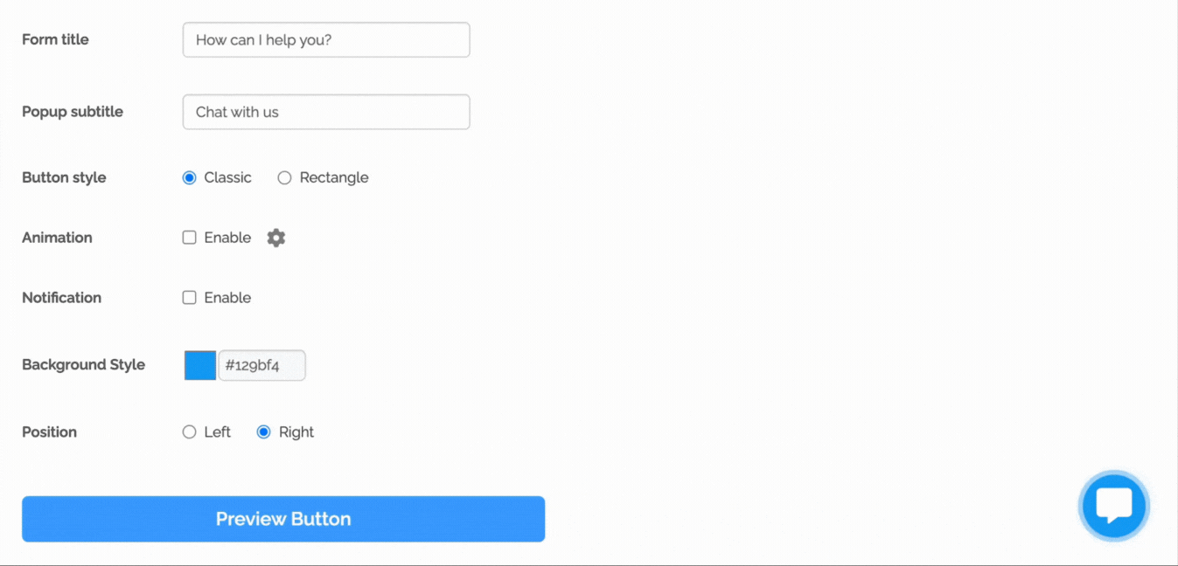Click the "Position" label text
Viewport: 1178px width, 566px height.
pos(49,432)
